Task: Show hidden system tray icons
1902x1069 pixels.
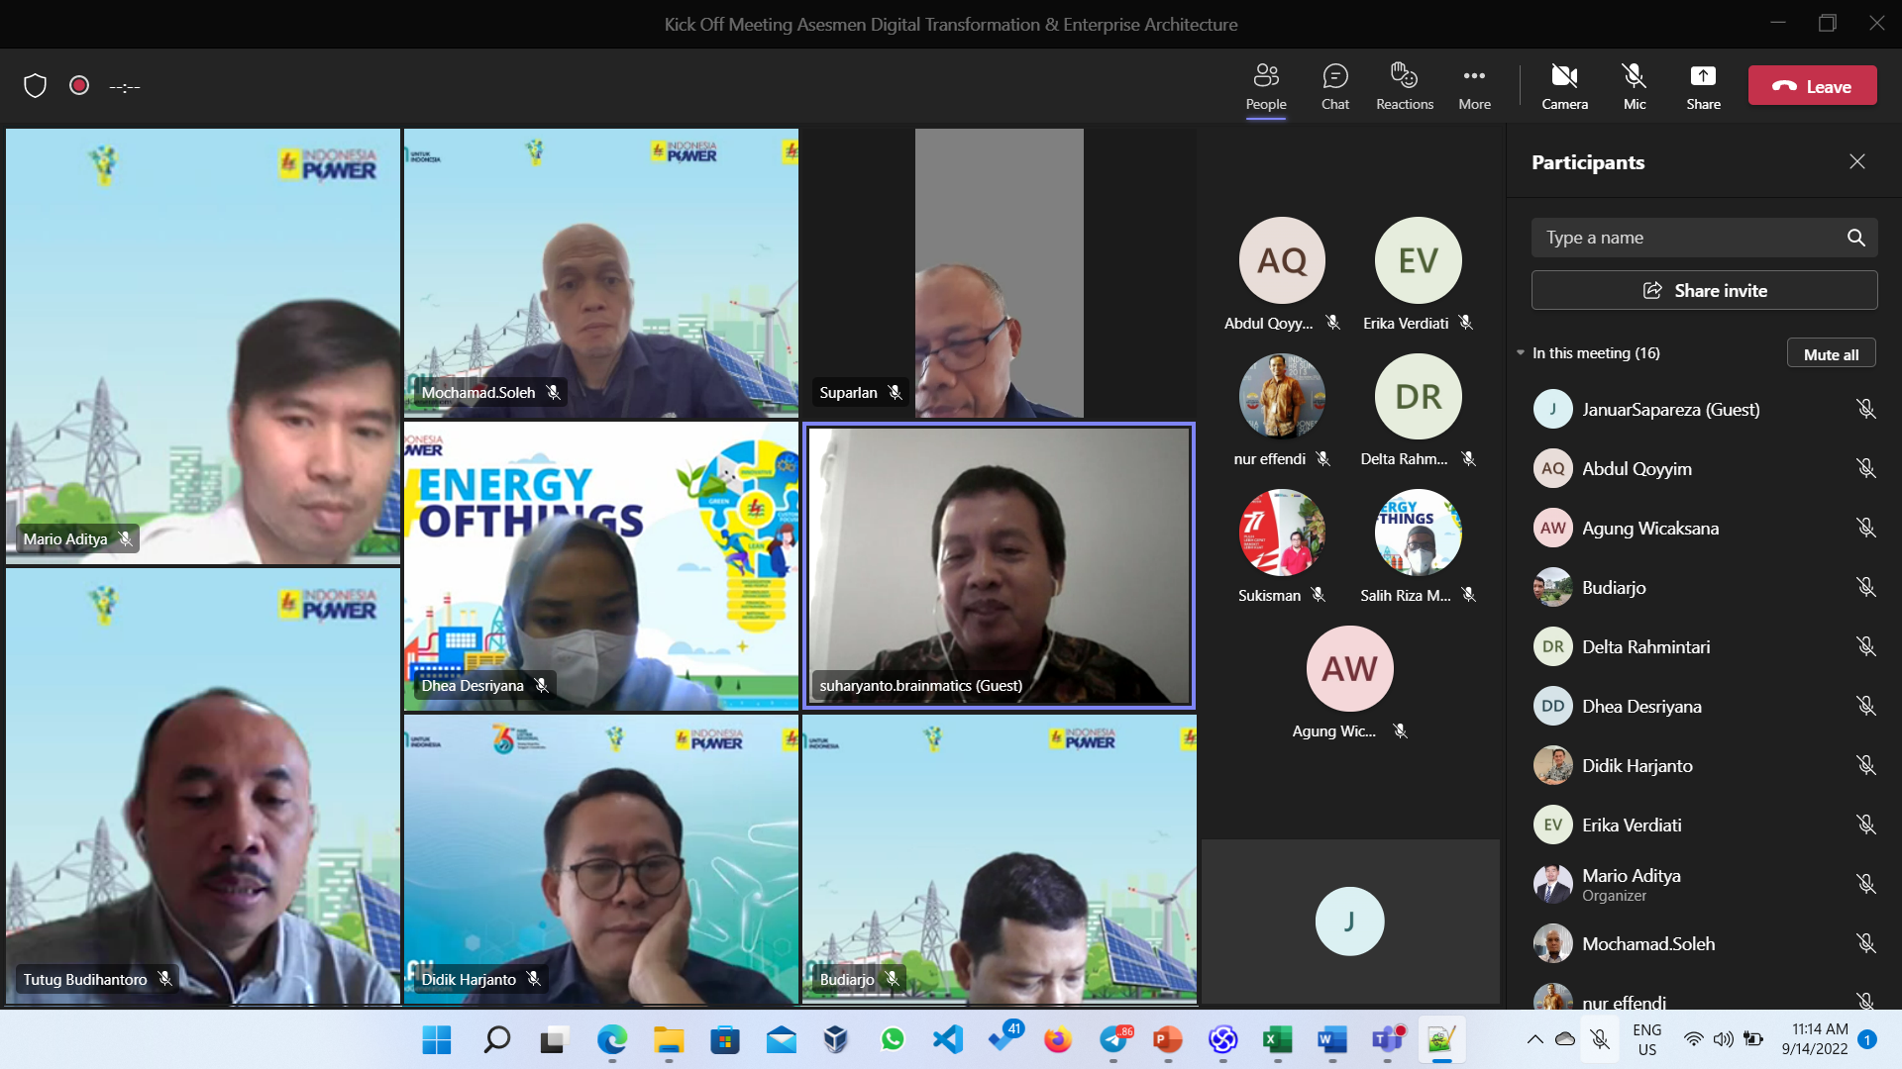Action: pos(1534,1039)
